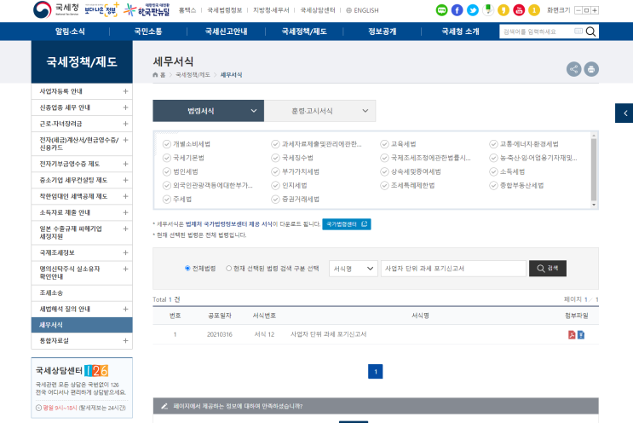The height and width of the screenshot is (423, 633).
Task: Reset screen size with square button
Action: (587, 10)
